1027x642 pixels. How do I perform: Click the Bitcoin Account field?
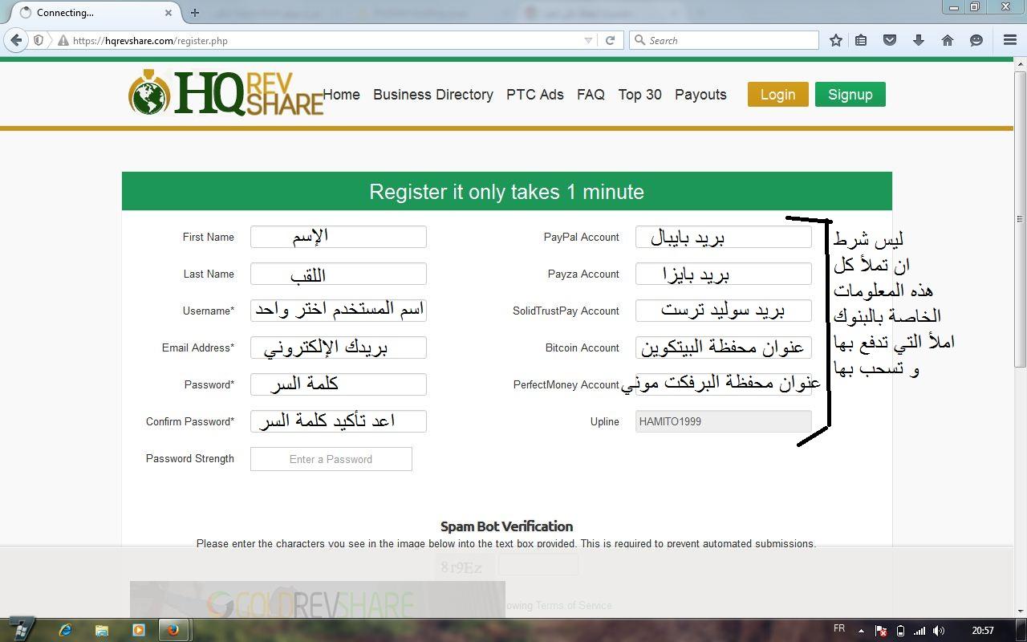click(x=723, y=347)
